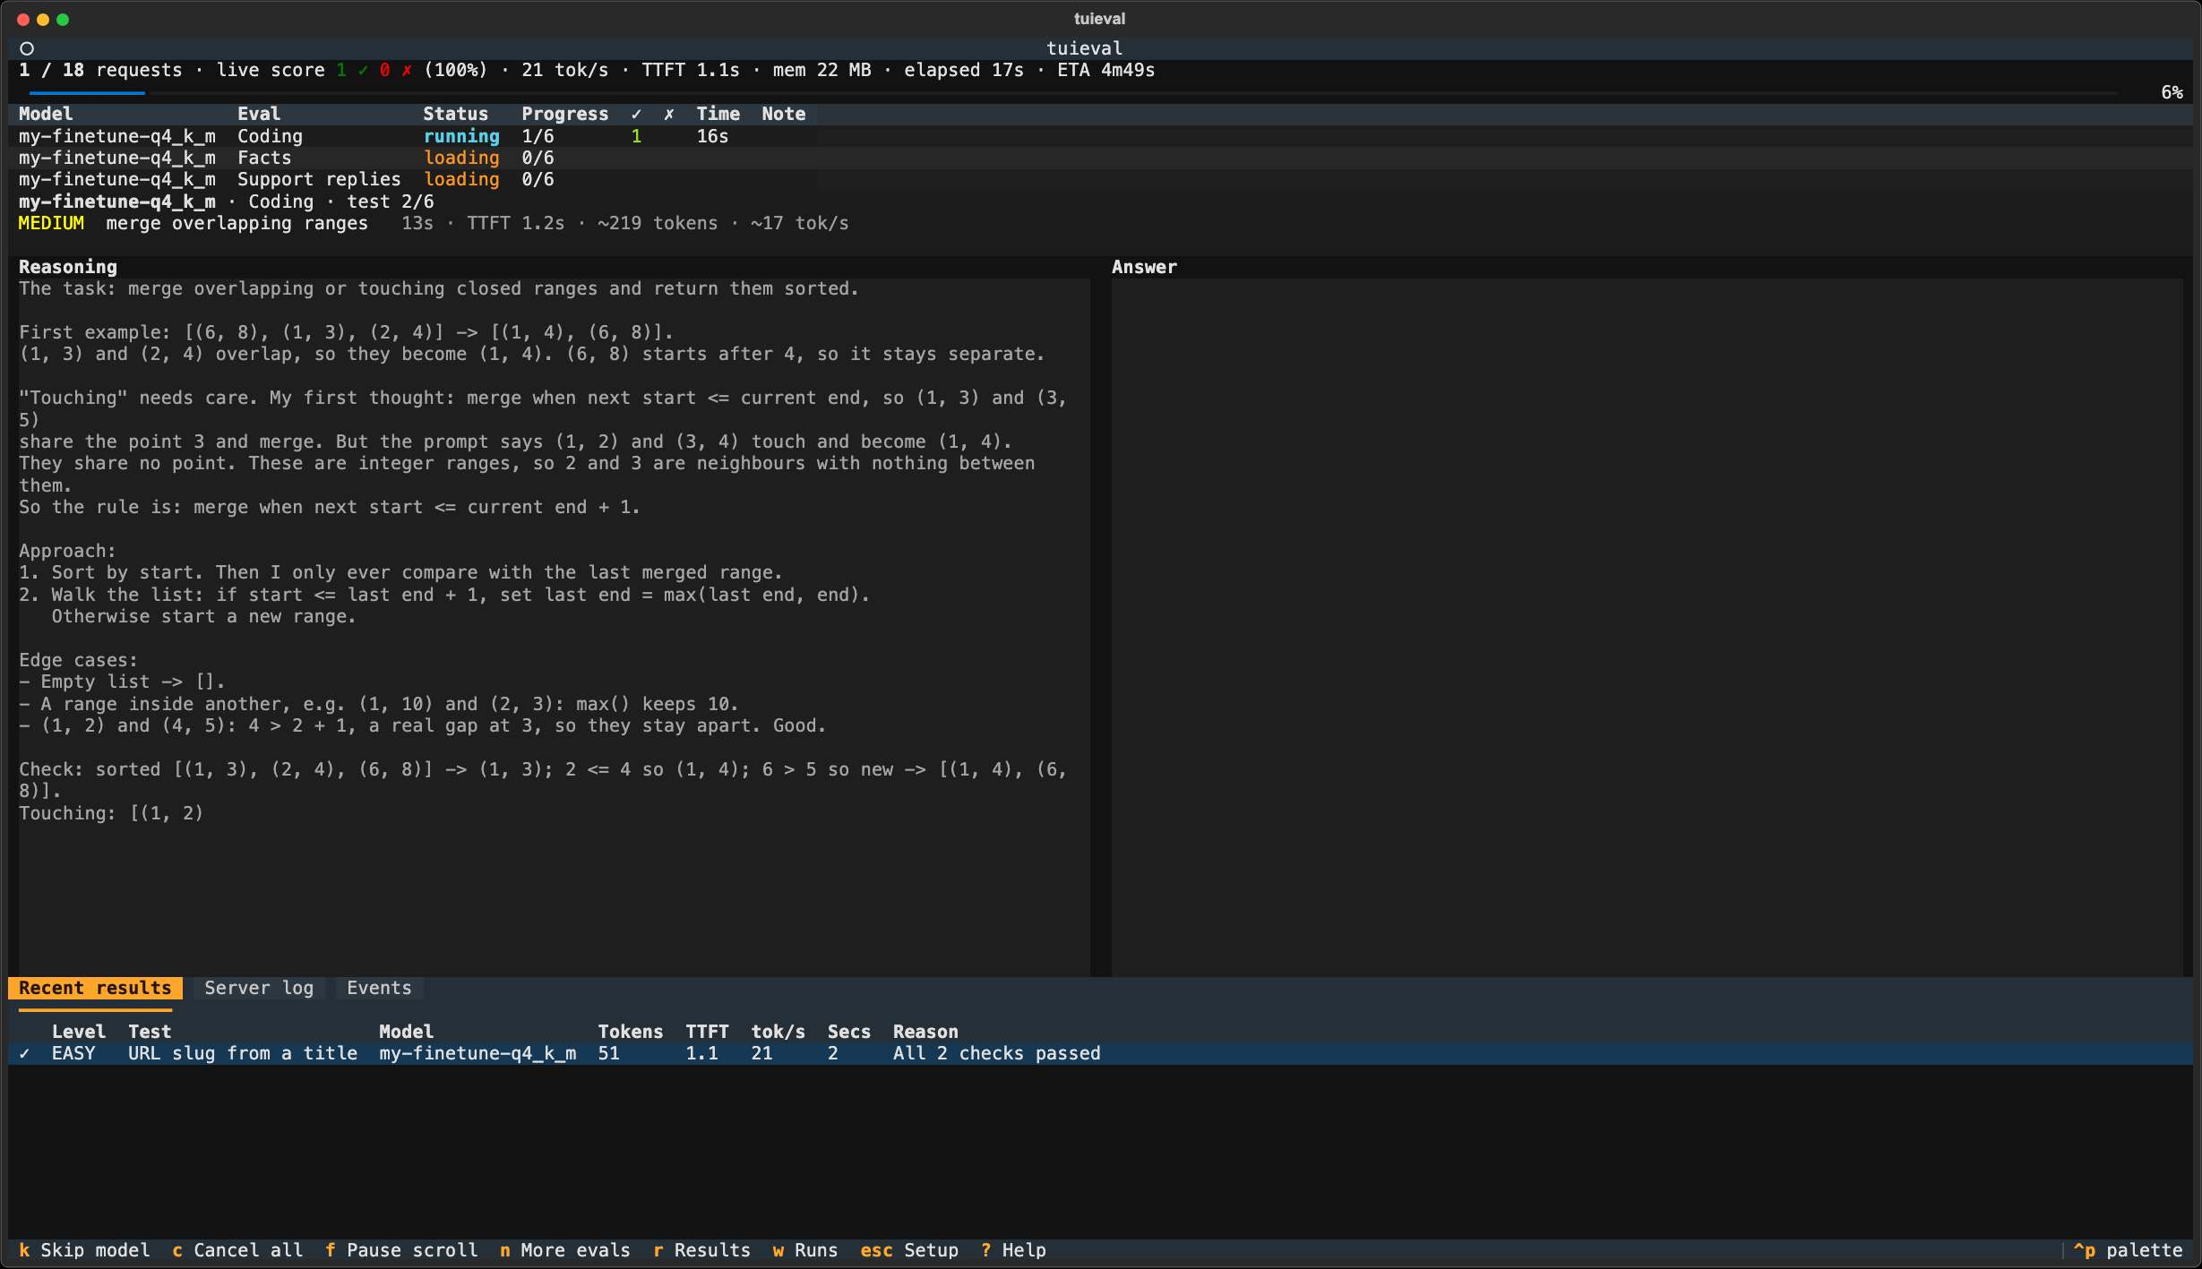Open Runs from the footer bar
Screen dimensions: 2202x1269
point(805,1250)
